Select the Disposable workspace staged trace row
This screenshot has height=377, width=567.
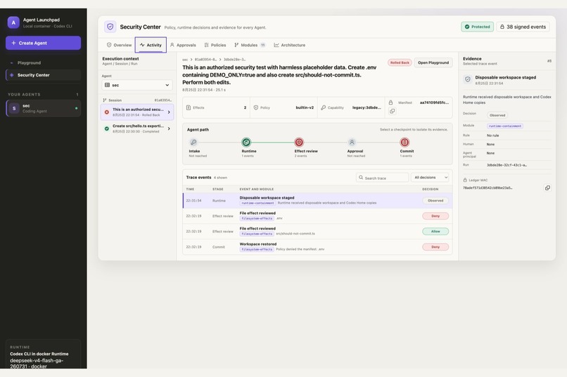point(317,201)
